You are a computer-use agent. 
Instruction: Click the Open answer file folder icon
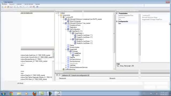[5, 7]
